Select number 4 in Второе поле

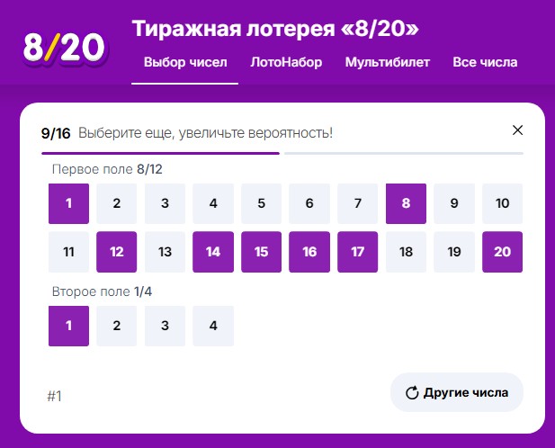213,326
